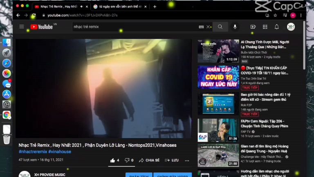This screenshot has width=314, height=177.
Task: Open Chrome's three-dot menu
Action: (301, 15)
